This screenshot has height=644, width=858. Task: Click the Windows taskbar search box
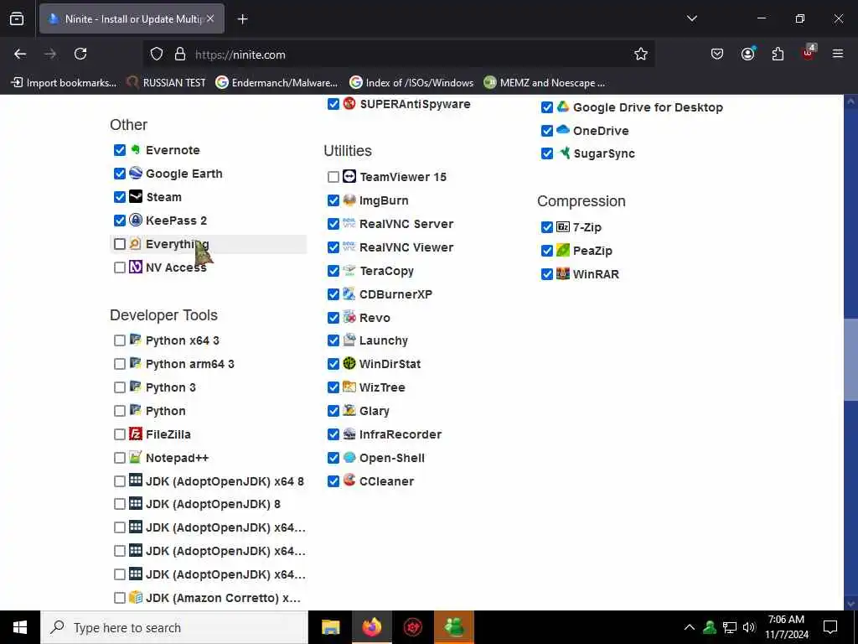[x=174, y=627]
